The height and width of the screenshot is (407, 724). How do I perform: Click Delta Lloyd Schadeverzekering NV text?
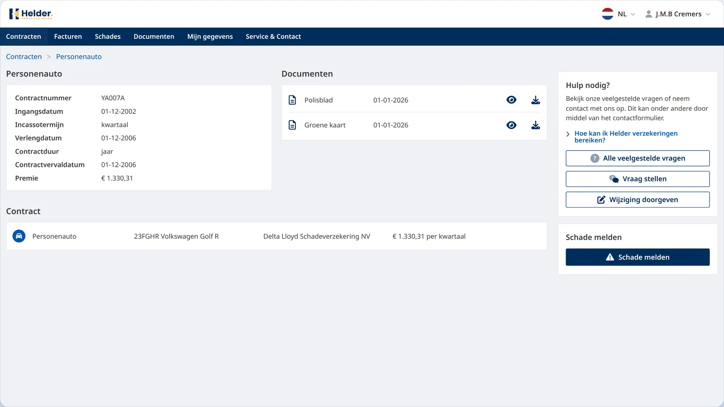point(317,236)
